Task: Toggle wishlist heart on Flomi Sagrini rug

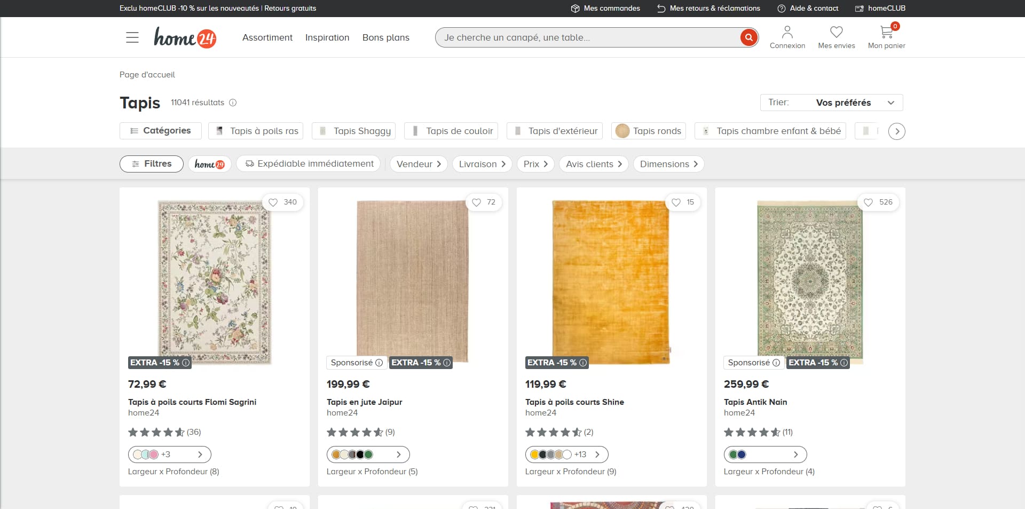Action: 273,202
